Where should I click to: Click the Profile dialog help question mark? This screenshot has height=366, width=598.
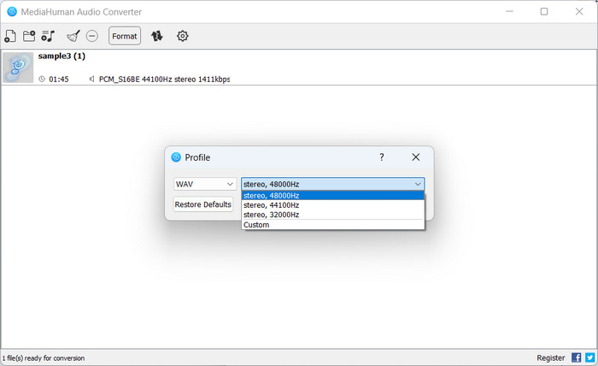click(381, 157)
